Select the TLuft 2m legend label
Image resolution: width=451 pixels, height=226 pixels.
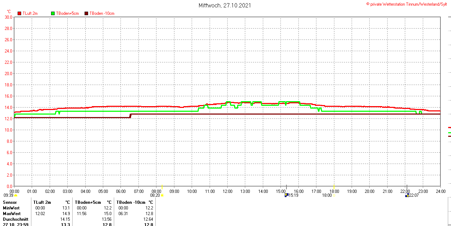30,13
